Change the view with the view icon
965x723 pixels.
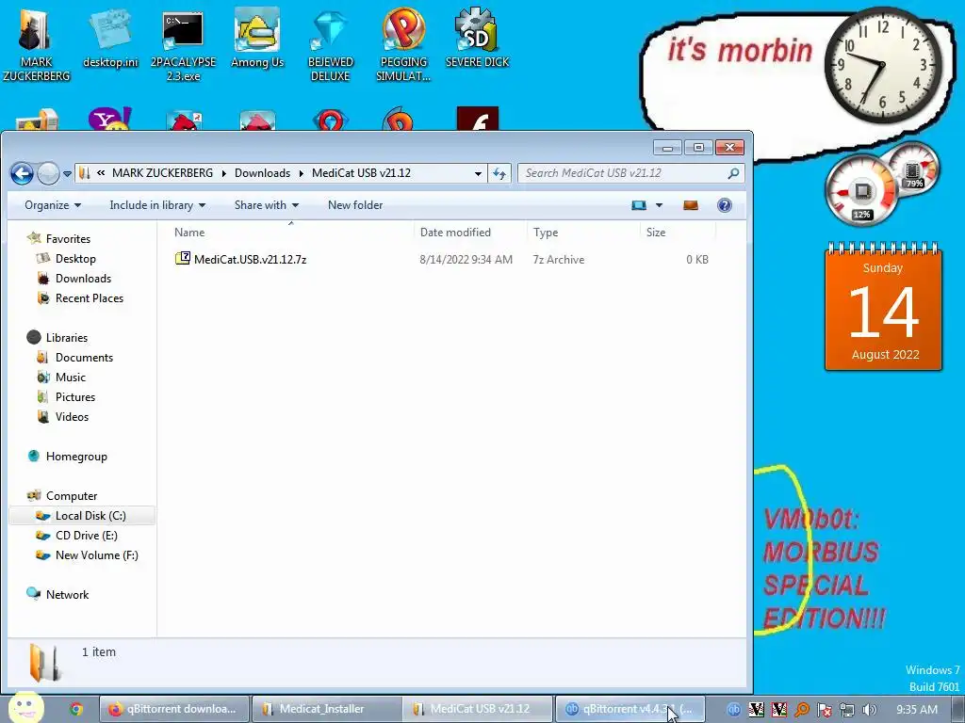click(639, 205)
